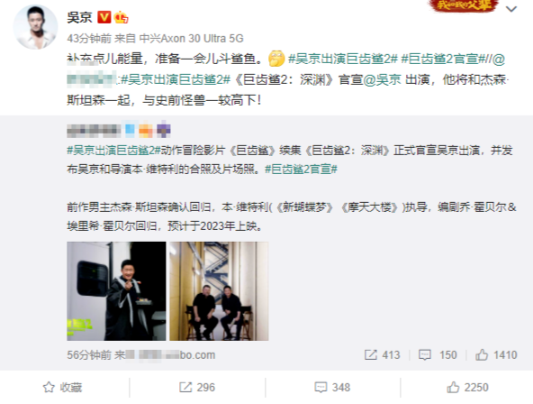Open the 吴京 username link
The height and width of the screenshot is (404, 533).
point(79,17)
